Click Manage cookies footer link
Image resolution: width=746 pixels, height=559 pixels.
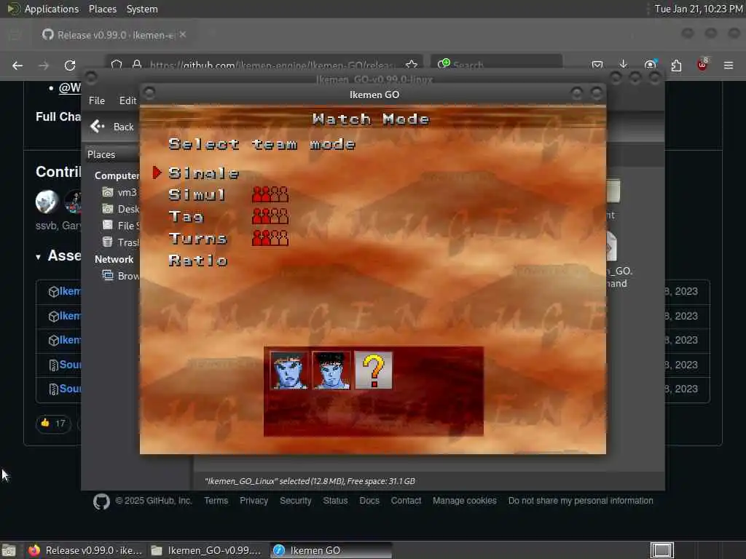tap(464, 501)
